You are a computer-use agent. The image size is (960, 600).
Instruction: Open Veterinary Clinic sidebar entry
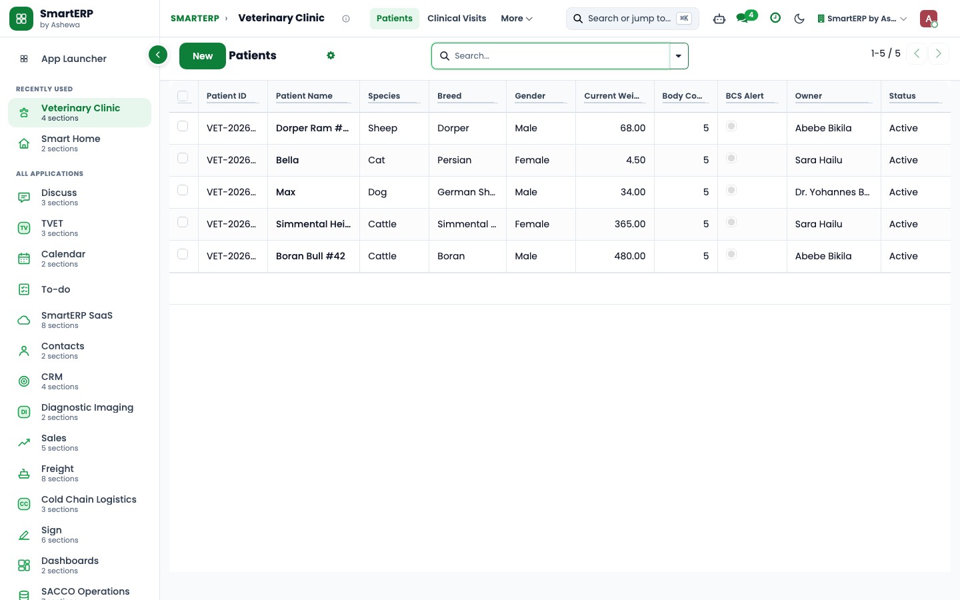(x=80, y=112)
